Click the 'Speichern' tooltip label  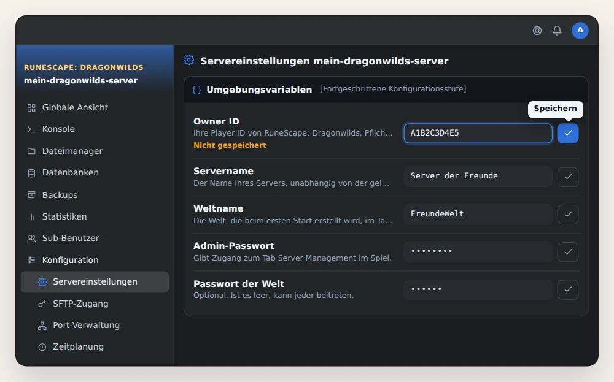click(x=555, y=109)
